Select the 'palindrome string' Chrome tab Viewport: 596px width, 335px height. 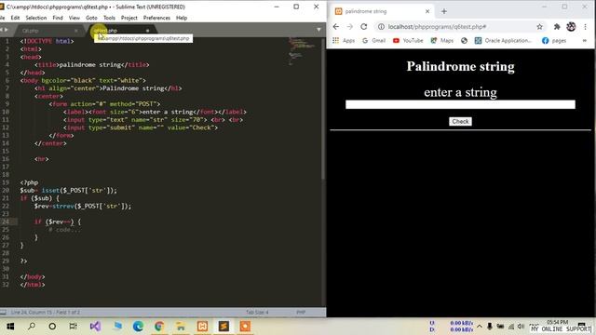(x=382, y=11)
